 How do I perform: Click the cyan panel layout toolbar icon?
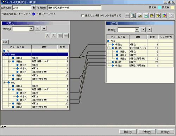146,15
